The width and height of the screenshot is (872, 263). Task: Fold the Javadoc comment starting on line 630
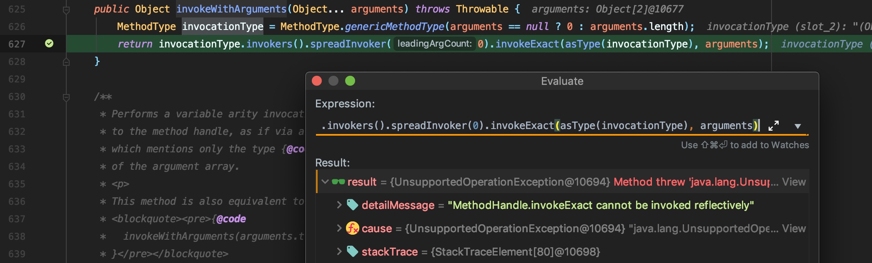tap(66, 97)
